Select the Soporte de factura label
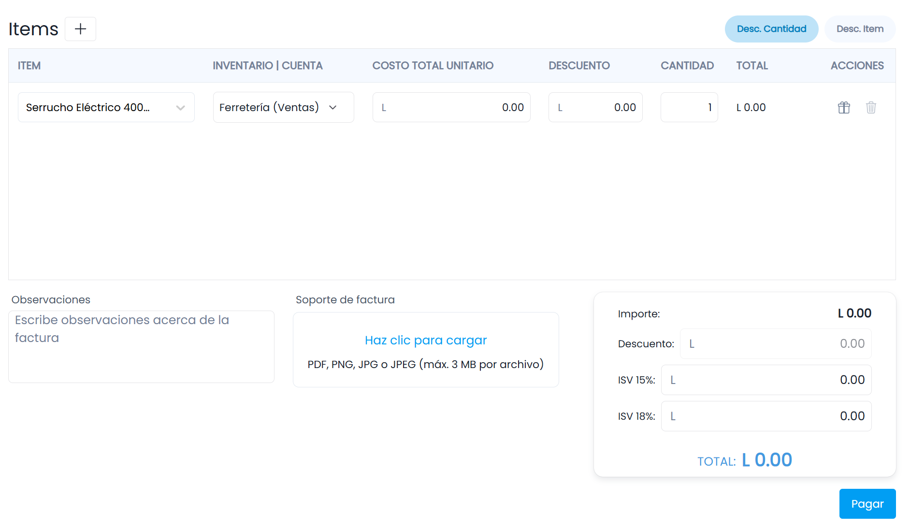This screenshot has height=526, width=910. click(x=345, y=299)
